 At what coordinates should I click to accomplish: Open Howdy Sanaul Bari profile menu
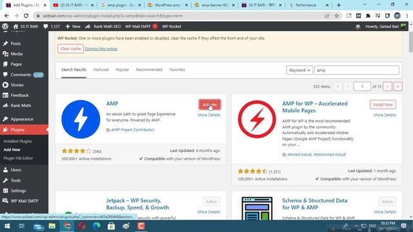(385, 26)
